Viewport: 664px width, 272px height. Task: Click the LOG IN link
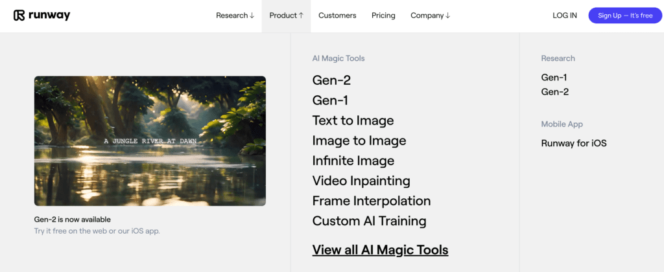565,16
